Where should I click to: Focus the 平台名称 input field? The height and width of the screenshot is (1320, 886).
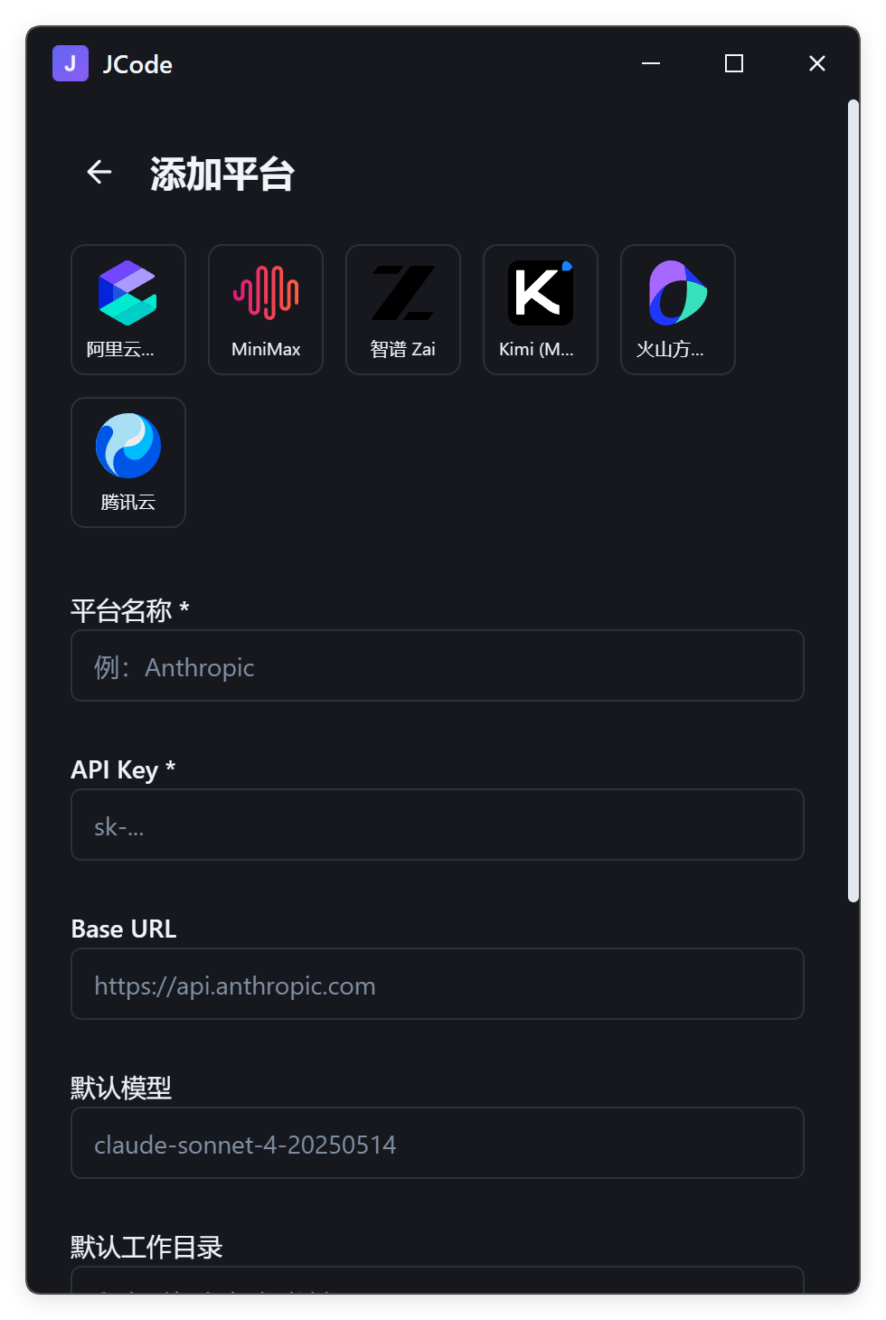[x=438, y=665]
